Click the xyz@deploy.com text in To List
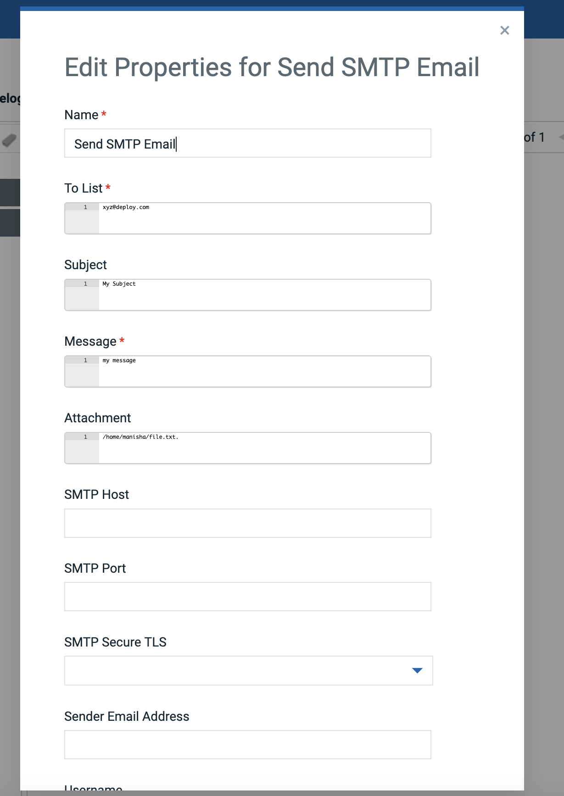Screen dimensions: 564x796 [126, 207]
